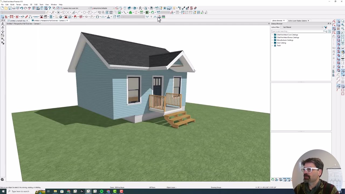Open the Terrain menu

[19, 5]
